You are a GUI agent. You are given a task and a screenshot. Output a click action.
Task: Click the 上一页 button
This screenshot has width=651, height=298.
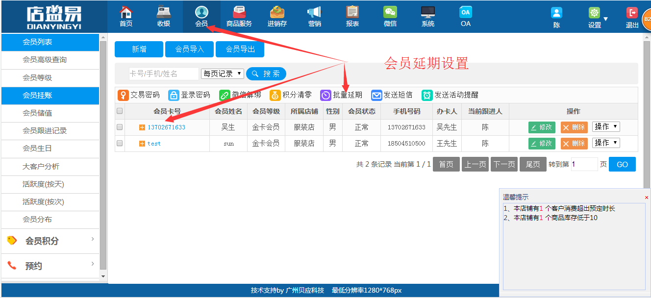pos(475,164)
